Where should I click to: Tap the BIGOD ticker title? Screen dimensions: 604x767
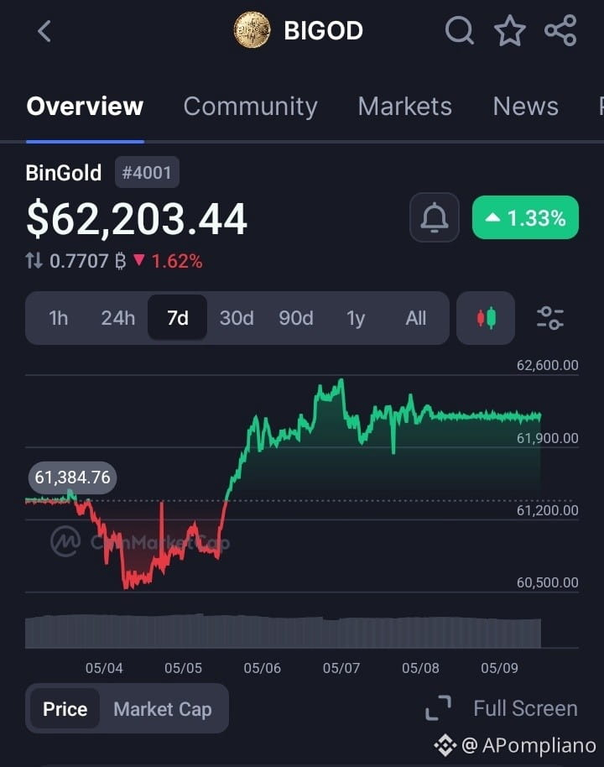(323, 30)
